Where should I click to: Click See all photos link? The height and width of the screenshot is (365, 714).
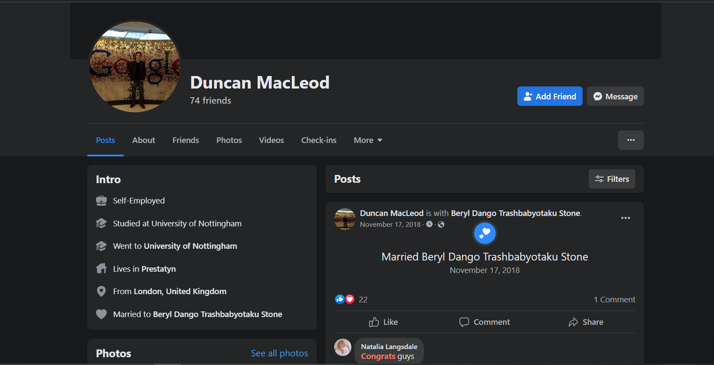pos(280,353)
